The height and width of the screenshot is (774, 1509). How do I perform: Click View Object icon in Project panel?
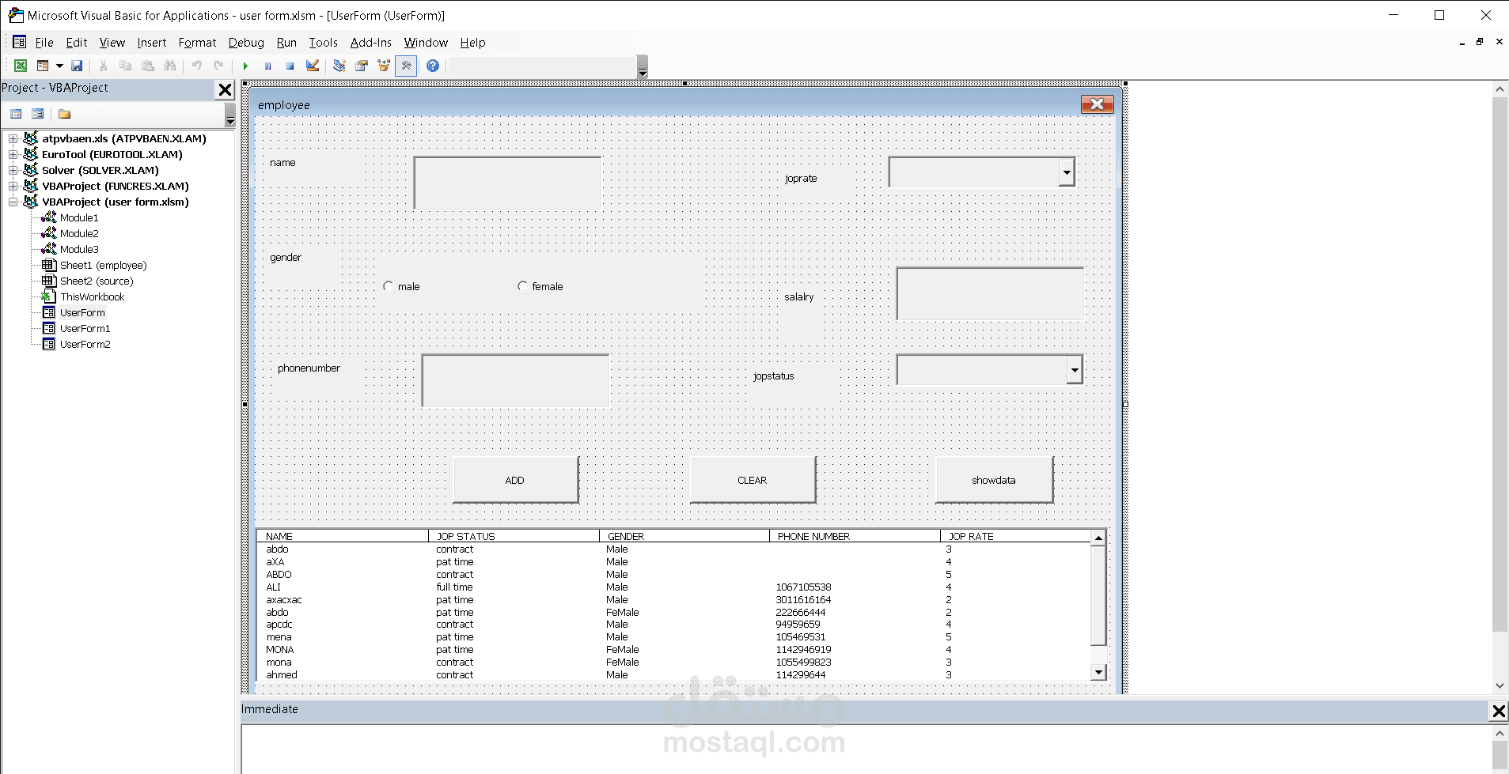(37, 114)
